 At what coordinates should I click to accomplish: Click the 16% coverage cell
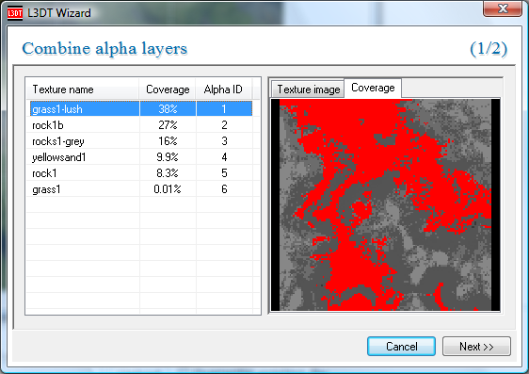click(168, 140)
